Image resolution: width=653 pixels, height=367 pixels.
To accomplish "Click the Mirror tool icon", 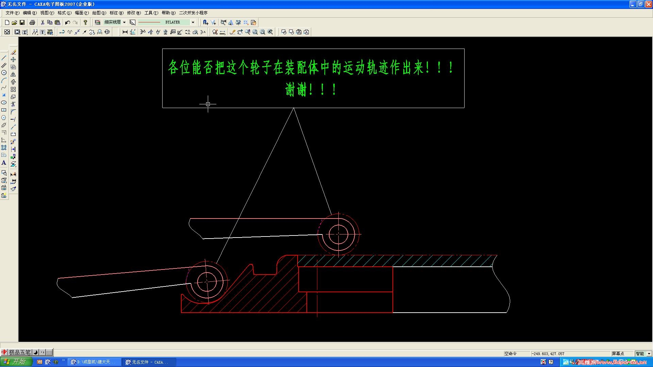I will [13, 74].
